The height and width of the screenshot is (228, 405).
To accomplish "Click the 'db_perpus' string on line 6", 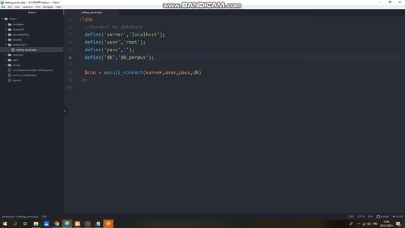I will [x=134, y=58].
